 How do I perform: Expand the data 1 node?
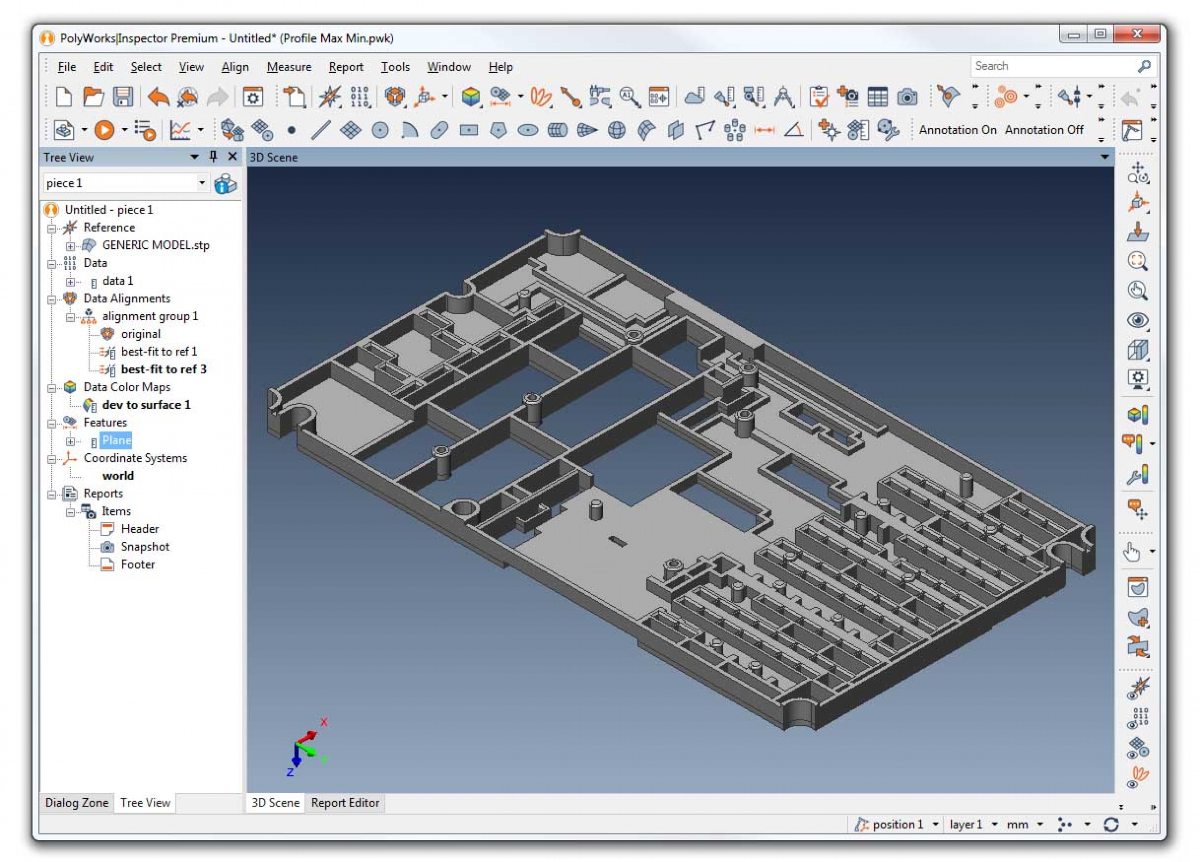point(70,281)
